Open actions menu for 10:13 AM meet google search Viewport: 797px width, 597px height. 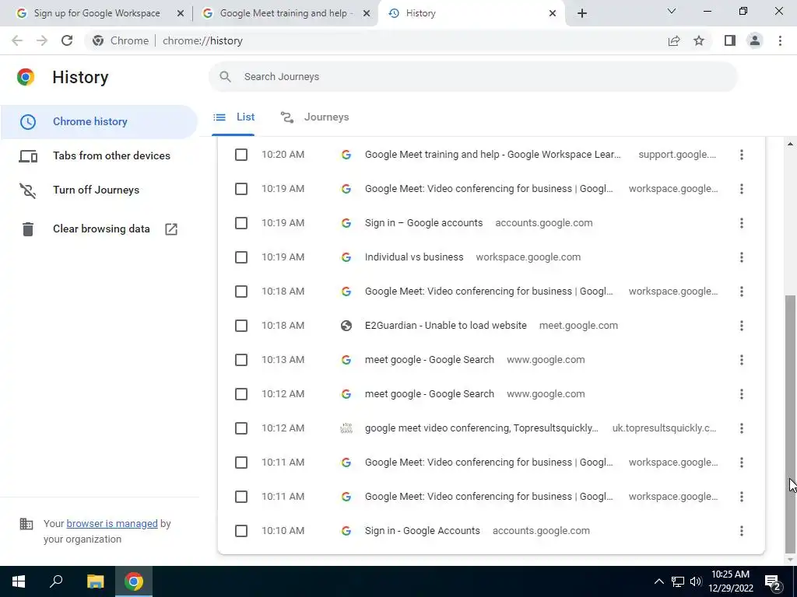(x=742, y=360)
